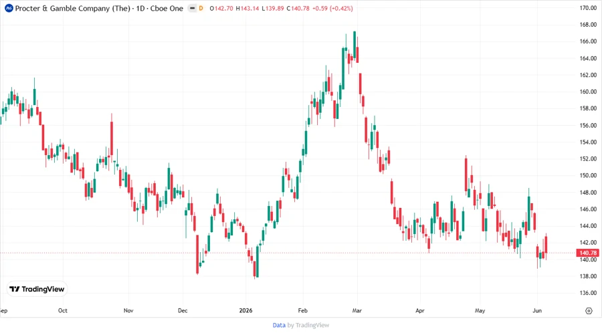Click the +0.59 (+0.42%) change value

(332, 9)
